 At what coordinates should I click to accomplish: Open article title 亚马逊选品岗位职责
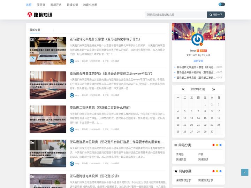(x=117, y=142)
